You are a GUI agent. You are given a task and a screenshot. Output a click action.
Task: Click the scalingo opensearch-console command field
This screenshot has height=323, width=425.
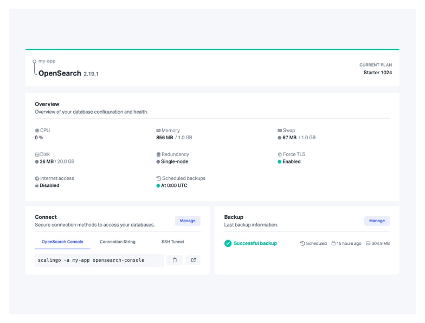pos(99,260)
